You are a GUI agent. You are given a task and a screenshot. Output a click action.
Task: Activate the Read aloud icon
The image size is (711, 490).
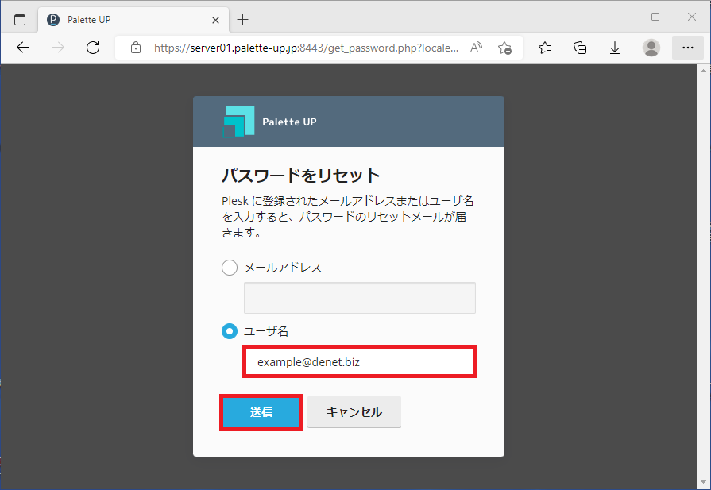pos(476,48)
